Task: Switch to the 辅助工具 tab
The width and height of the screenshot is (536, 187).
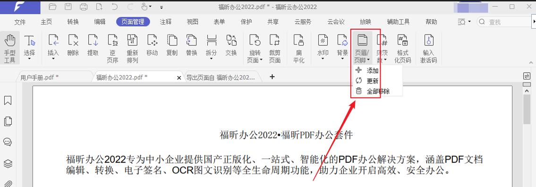Action: [x=398, y=22]
